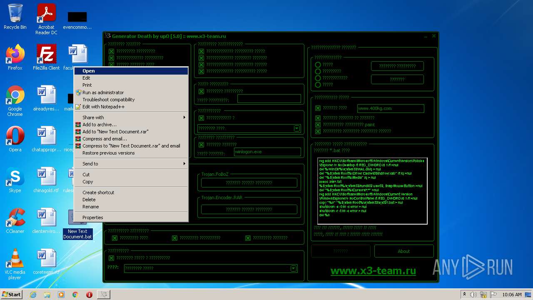This screenshot has height=300, width=533.
Task: Click the button under Trojan.Encoder.RAR
Action: (249, 210)
